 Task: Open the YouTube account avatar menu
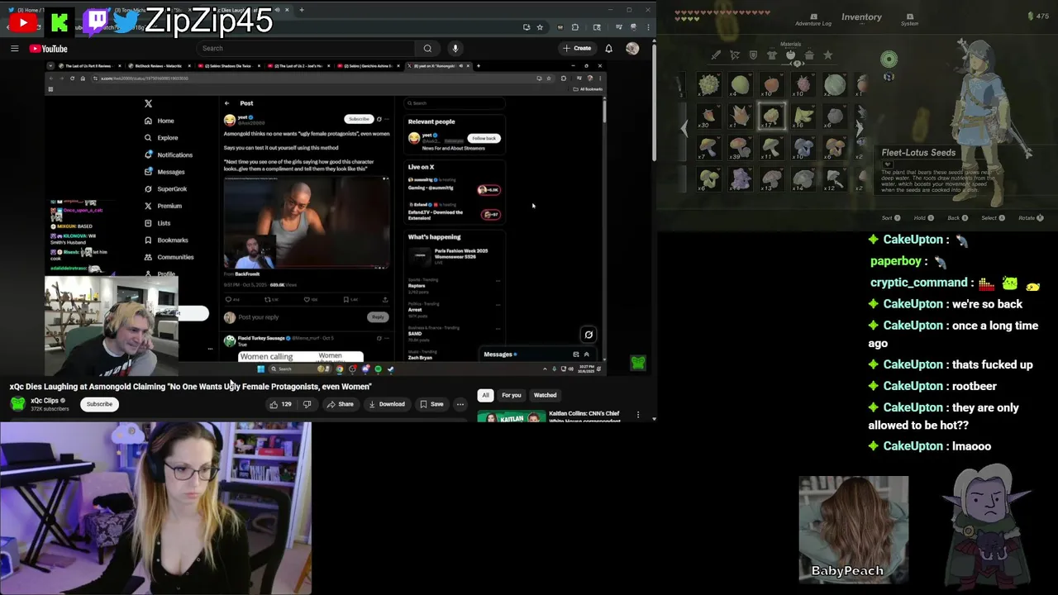(632, 48)
